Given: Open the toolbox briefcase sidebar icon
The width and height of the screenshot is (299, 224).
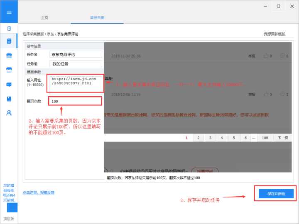Looking at the screenshot, I should [9, 56].
